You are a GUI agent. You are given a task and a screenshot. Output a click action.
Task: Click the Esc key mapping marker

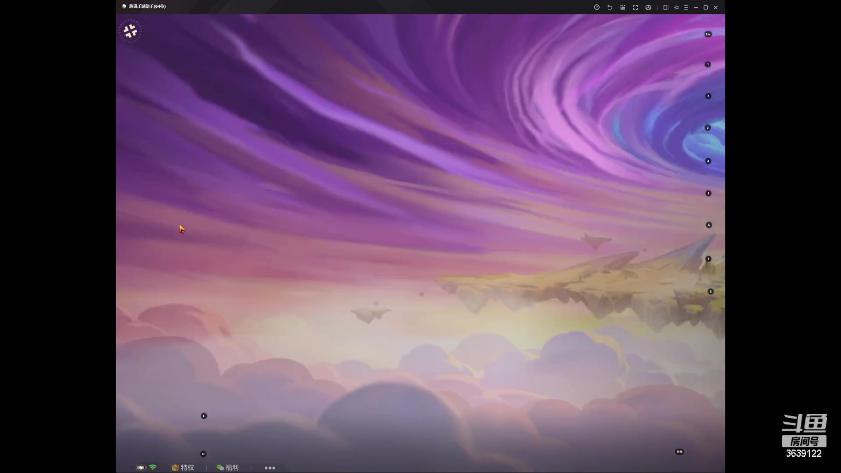coord(708,34)
